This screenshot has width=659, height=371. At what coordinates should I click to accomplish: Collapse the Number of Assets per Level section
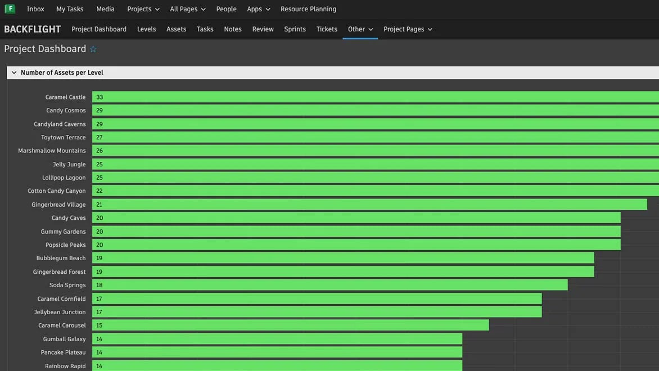13,72
